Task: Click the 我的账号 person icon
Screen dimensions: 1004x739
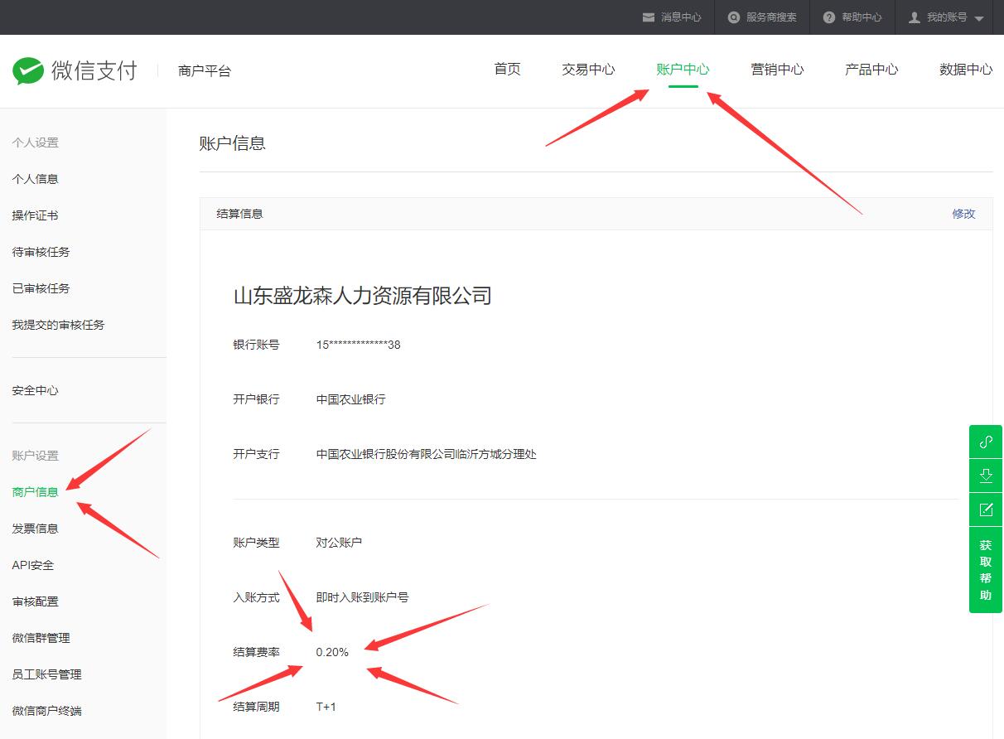Action: (915, 17)
